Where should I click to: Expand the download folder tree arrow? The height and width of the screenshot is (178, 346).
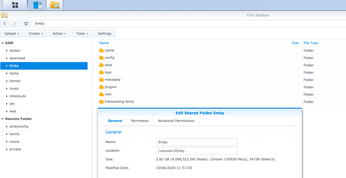point(7,58)
